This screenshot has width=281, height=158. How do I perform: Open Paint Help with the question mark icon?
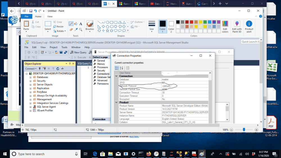[260, 17]
